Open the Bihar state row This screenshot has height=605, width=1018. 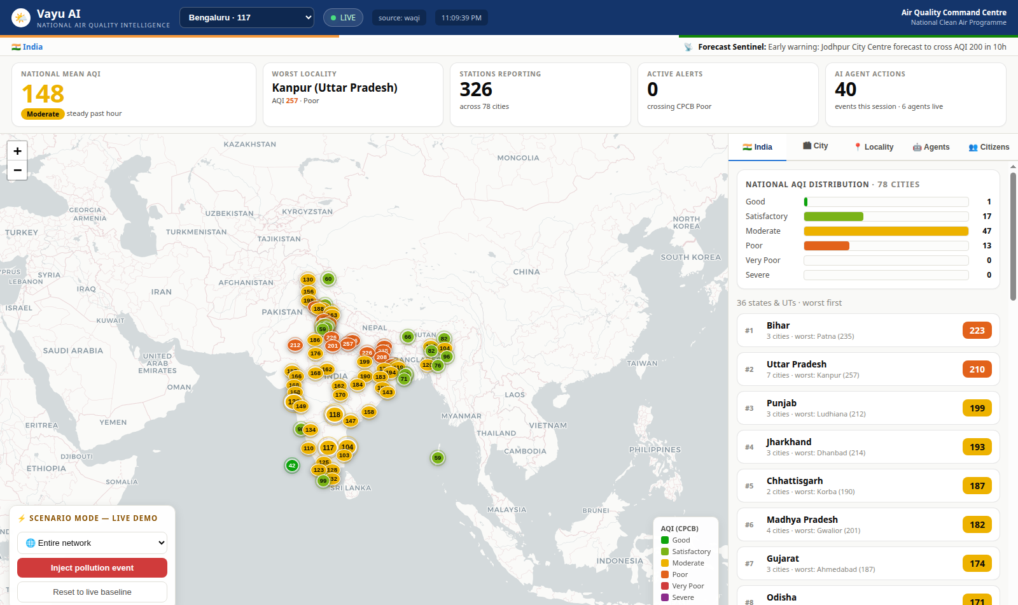[868, 331]
